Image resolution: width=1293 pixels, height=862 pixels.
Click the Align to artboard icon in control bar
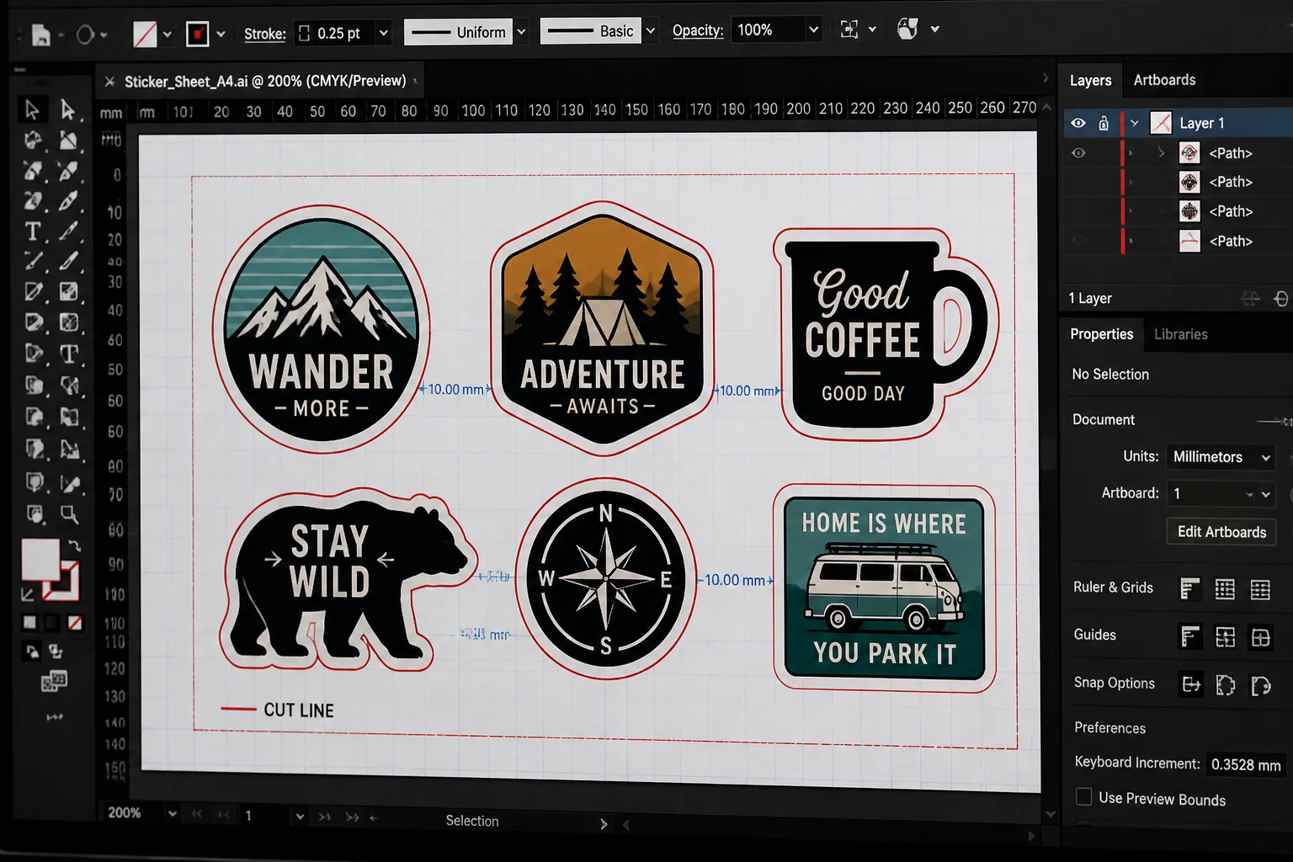pos(849,29)
